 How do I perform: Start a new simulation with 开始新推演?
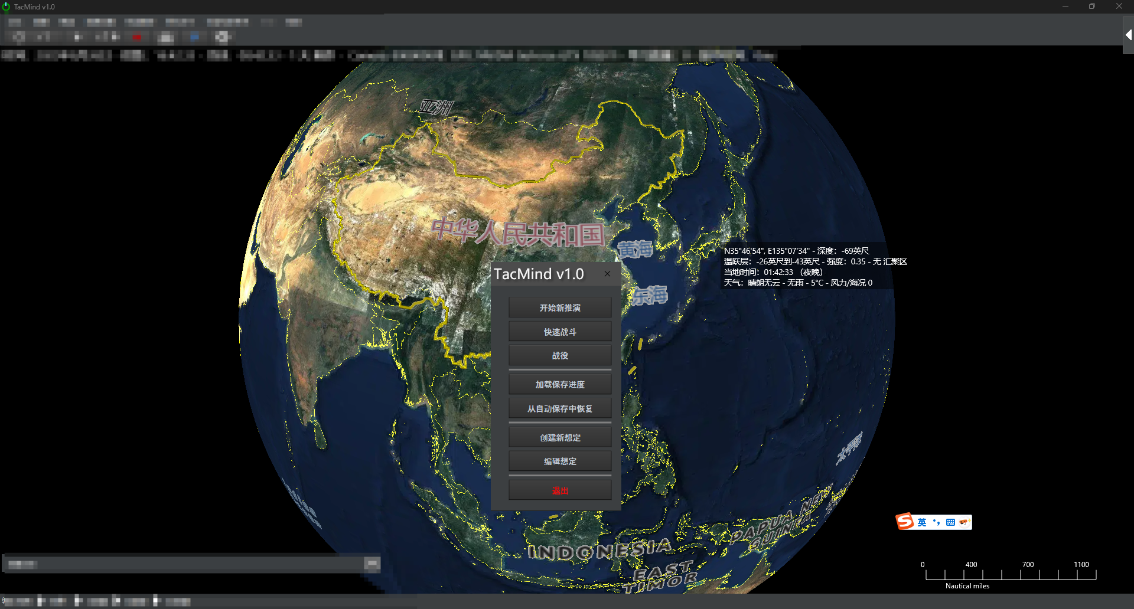point(560,307)
